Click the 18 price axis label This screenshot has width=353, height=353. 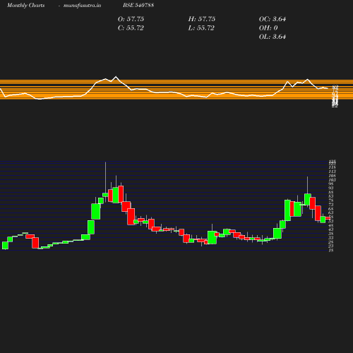point(331,251)
